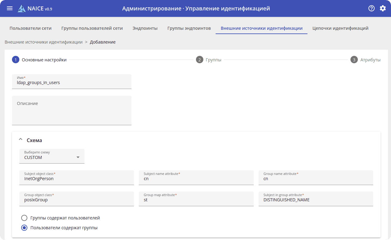Click the Имя input field
Screen dimensions: 391x240
click(x=72, y=83)
